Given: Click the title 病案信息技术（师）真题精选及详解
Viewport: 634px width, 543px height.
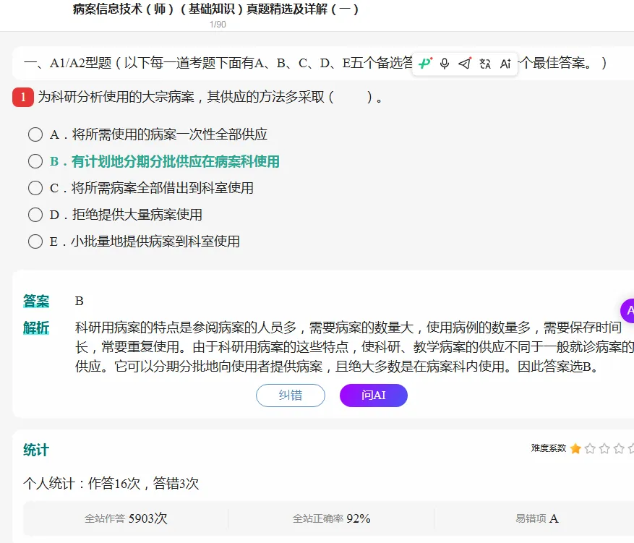Looking at the screenshot, I should [x=215, y=9].
